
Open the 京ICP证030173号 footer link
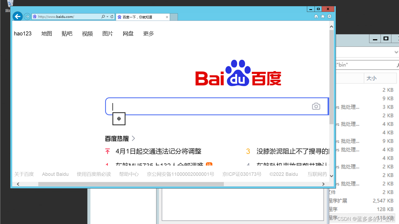[242, 174]
